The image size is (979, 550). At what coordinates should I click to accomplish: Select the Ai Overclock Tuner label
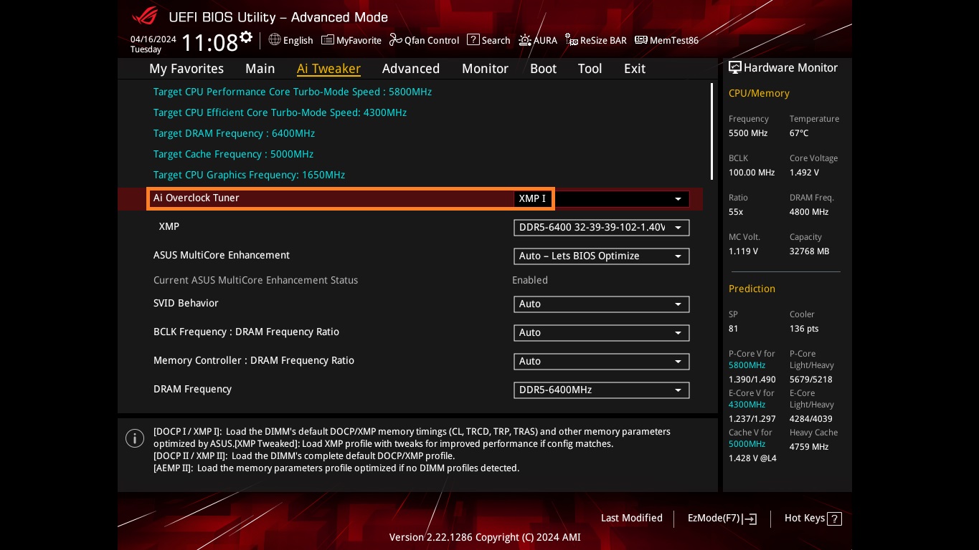point(197,198)
